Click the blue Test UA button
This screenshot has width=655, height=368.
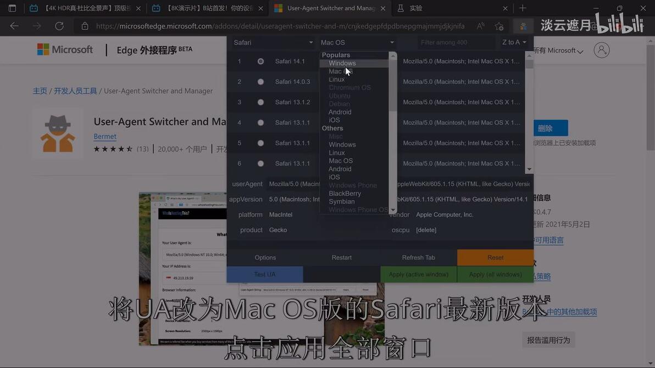tap(265, 274)
